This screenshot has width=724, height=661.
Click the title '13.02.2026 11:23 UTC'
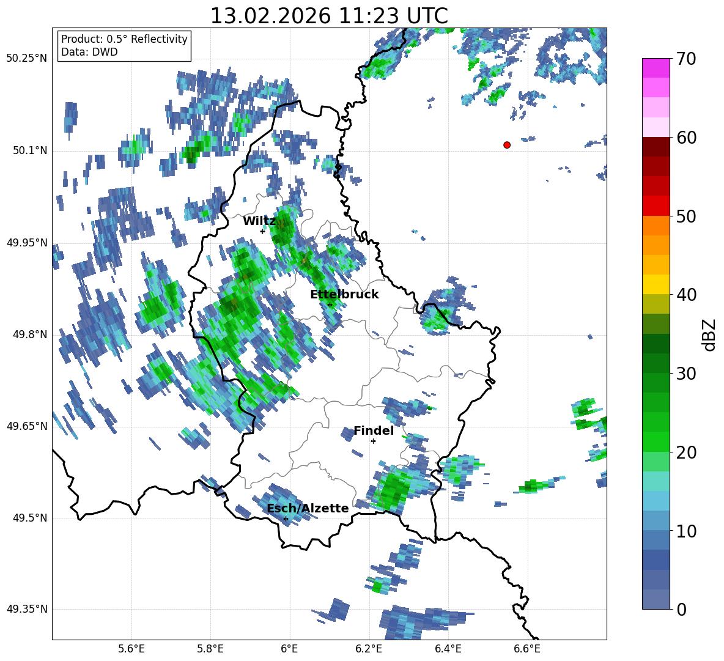[x=329, y=16]
